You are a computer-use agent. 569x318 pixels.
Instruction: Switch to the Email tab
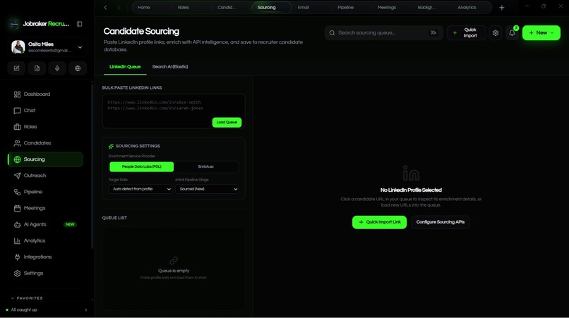click(304, 8)
